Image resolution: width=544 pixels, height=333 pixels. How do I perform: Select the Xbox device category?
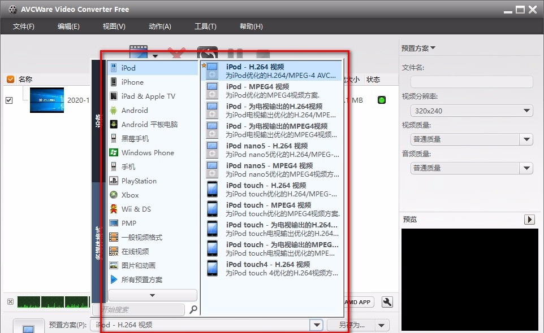[x=130, y=195]
